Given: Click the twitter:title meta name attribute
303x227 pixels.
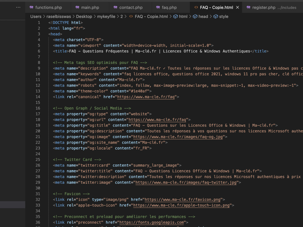Looking at the screenshot, I should pyautogui.click(x=90, y=171).
